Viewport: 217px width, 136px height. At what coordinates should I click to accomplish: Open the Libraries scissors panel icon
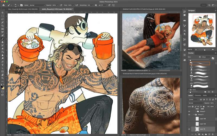pyautogui.click(x=184, y=39)
